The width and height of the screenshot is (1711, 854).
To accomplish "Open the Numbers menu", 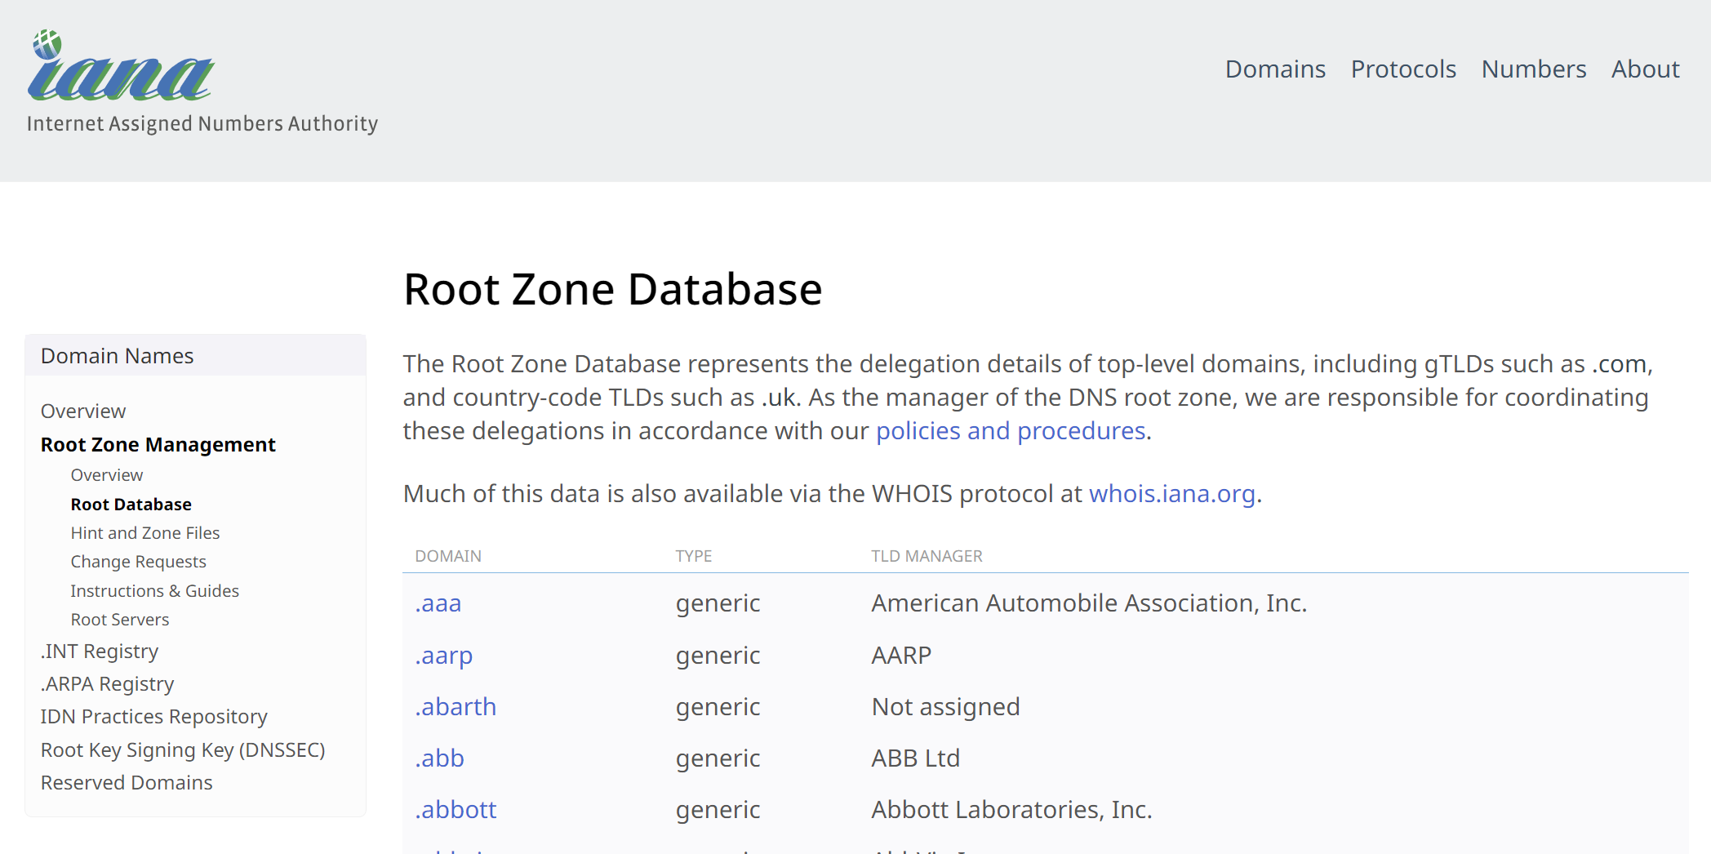I will (x=1534, y=69).
